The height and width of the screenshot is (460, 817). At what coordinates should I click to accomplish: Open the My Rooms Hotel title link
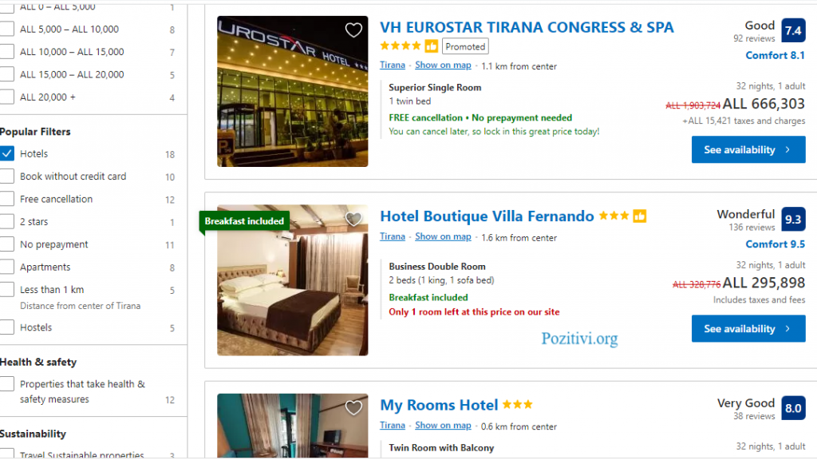(439, 405)
